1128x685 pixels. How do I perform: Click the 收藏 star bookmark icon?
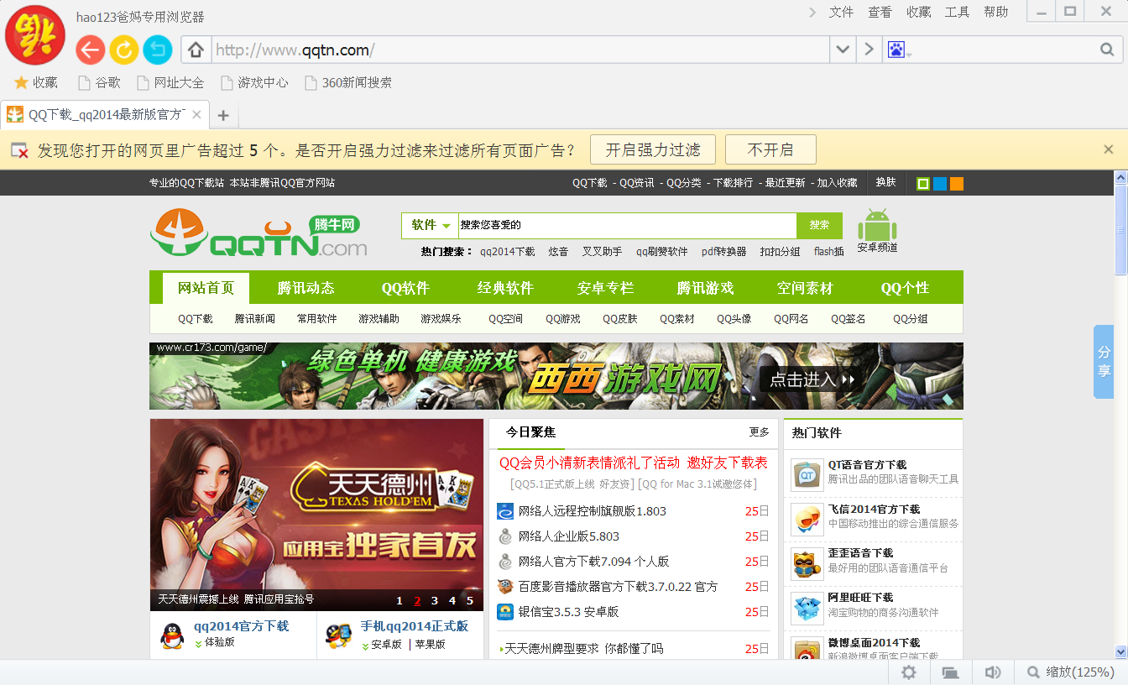coord(21,82)
